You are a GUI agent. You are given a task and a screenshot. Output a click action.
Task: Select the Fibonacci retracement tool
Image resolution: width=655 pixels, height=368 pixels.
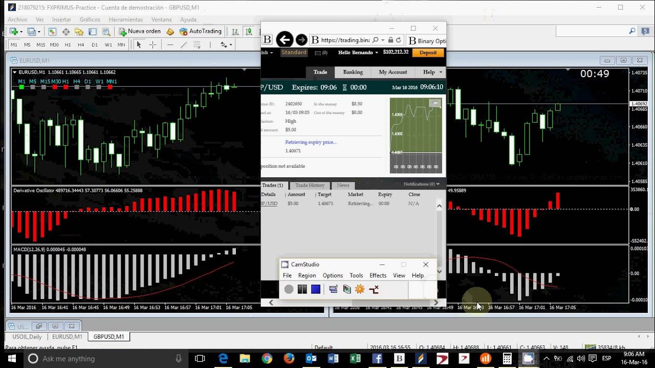tap(197, 44)
